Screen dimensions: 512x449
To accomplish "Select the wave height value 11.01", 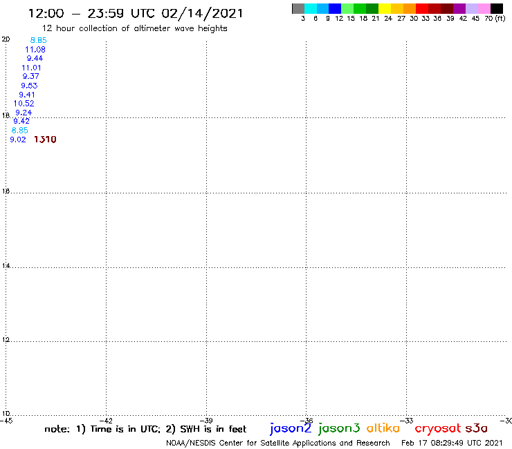I will pyautogui.click(x=31, y=68).
